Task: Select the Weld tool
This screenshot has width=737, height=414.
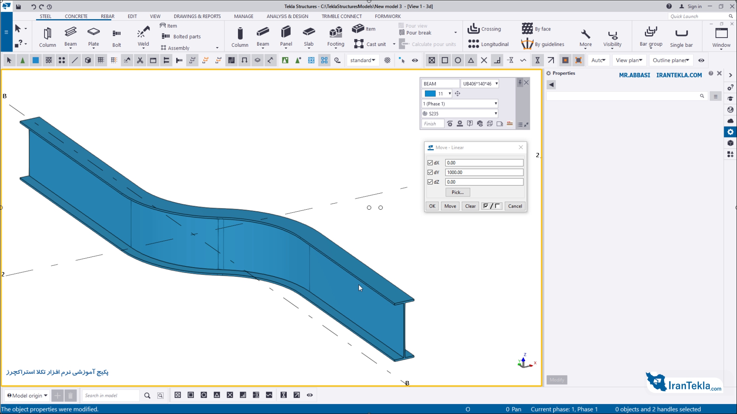Action: click(x=143, y=36)
